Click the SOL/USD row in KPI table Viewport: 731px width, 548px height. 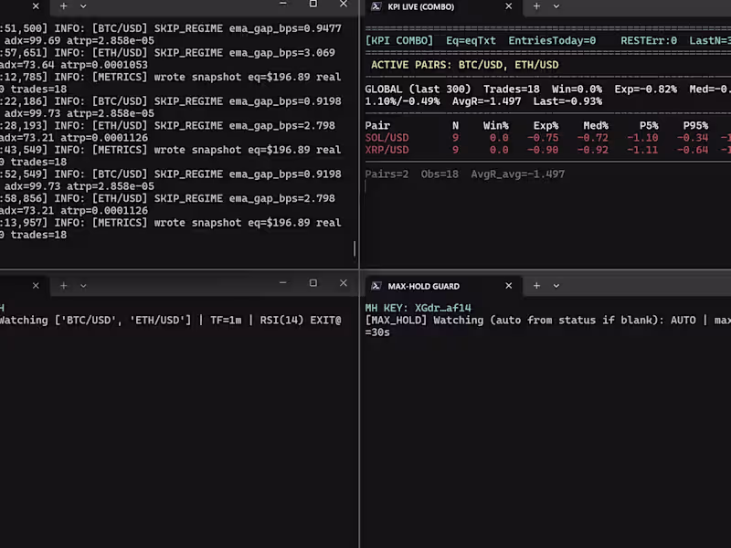click(x=547, y=138)
